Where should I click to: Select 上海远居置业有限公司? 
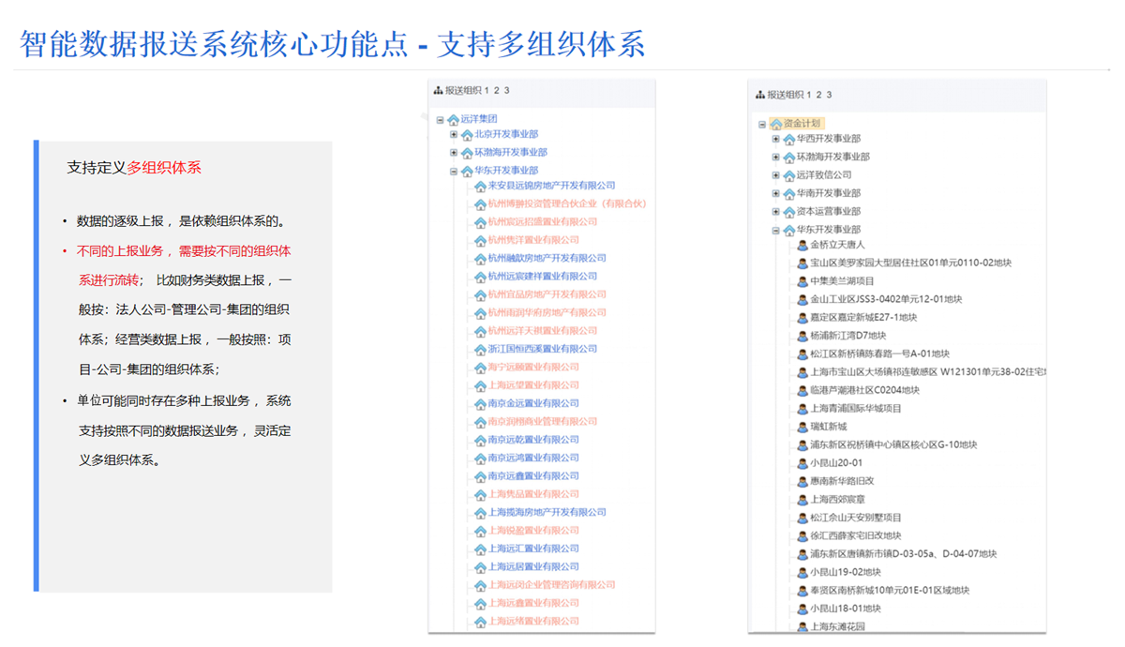[x=533, y=567]
